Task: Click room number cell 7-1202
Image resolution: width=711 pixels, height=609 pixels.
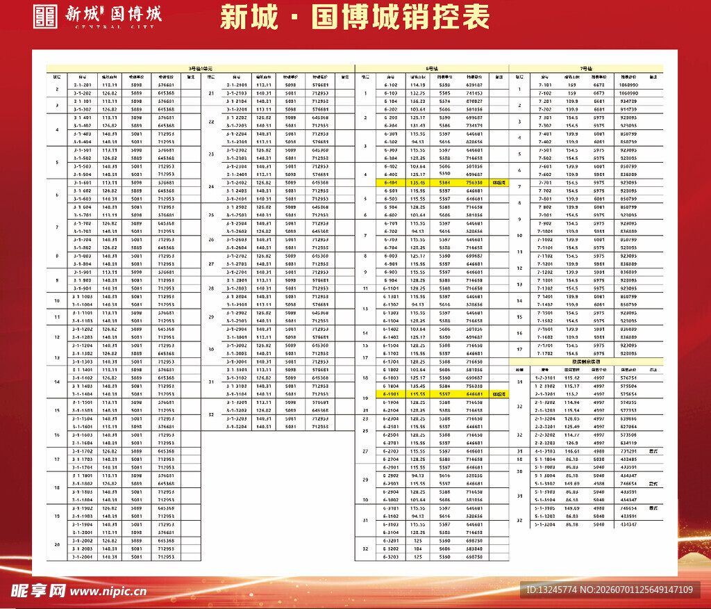Action: pos(545,272)
